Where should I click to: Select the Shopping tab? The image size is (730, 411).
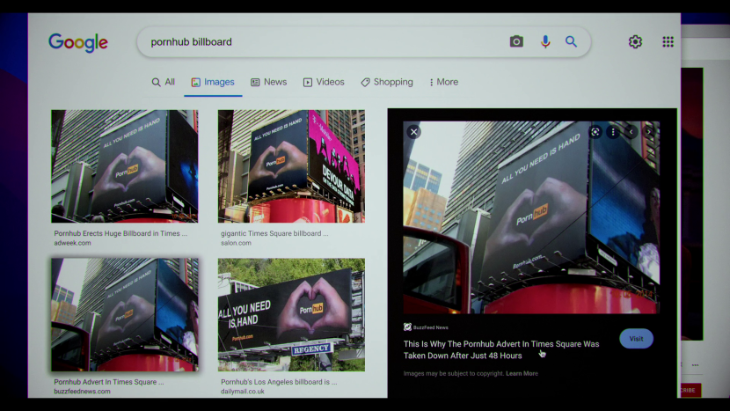pos(386,82)
